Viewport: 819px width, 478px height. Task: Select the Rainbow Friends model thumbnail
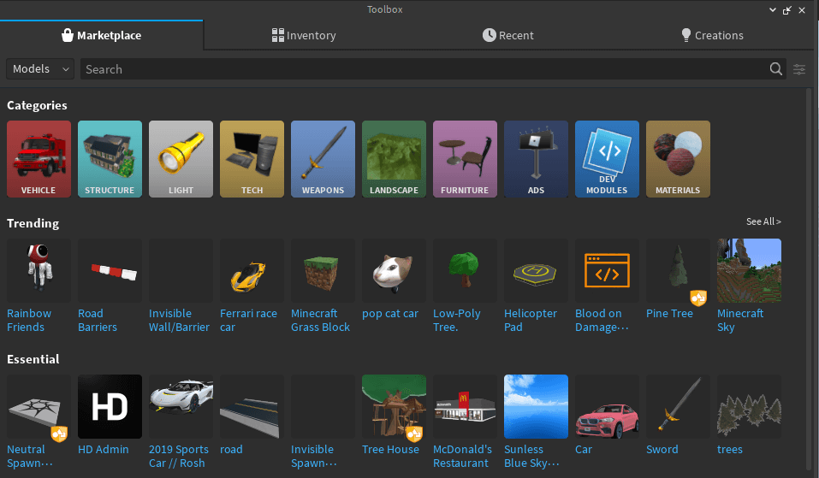point(39,270)
